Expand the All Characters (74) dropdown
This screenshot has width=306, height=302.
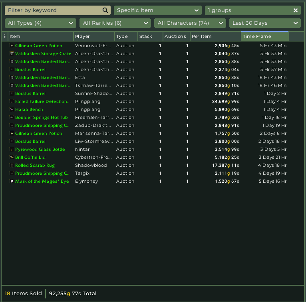click(x=190, y=23)
